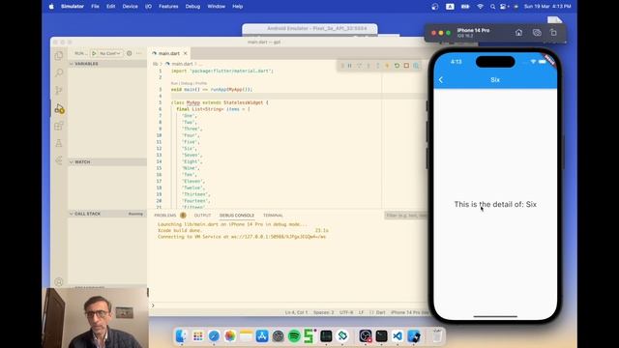This screenshot has width=619, height=348.
Task: Select the Run and Debug activity icon
Action: 59,108
